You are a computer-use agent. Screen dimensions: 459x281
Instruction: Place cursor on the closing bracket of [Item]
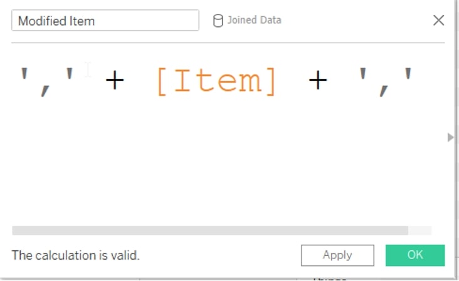271,82
